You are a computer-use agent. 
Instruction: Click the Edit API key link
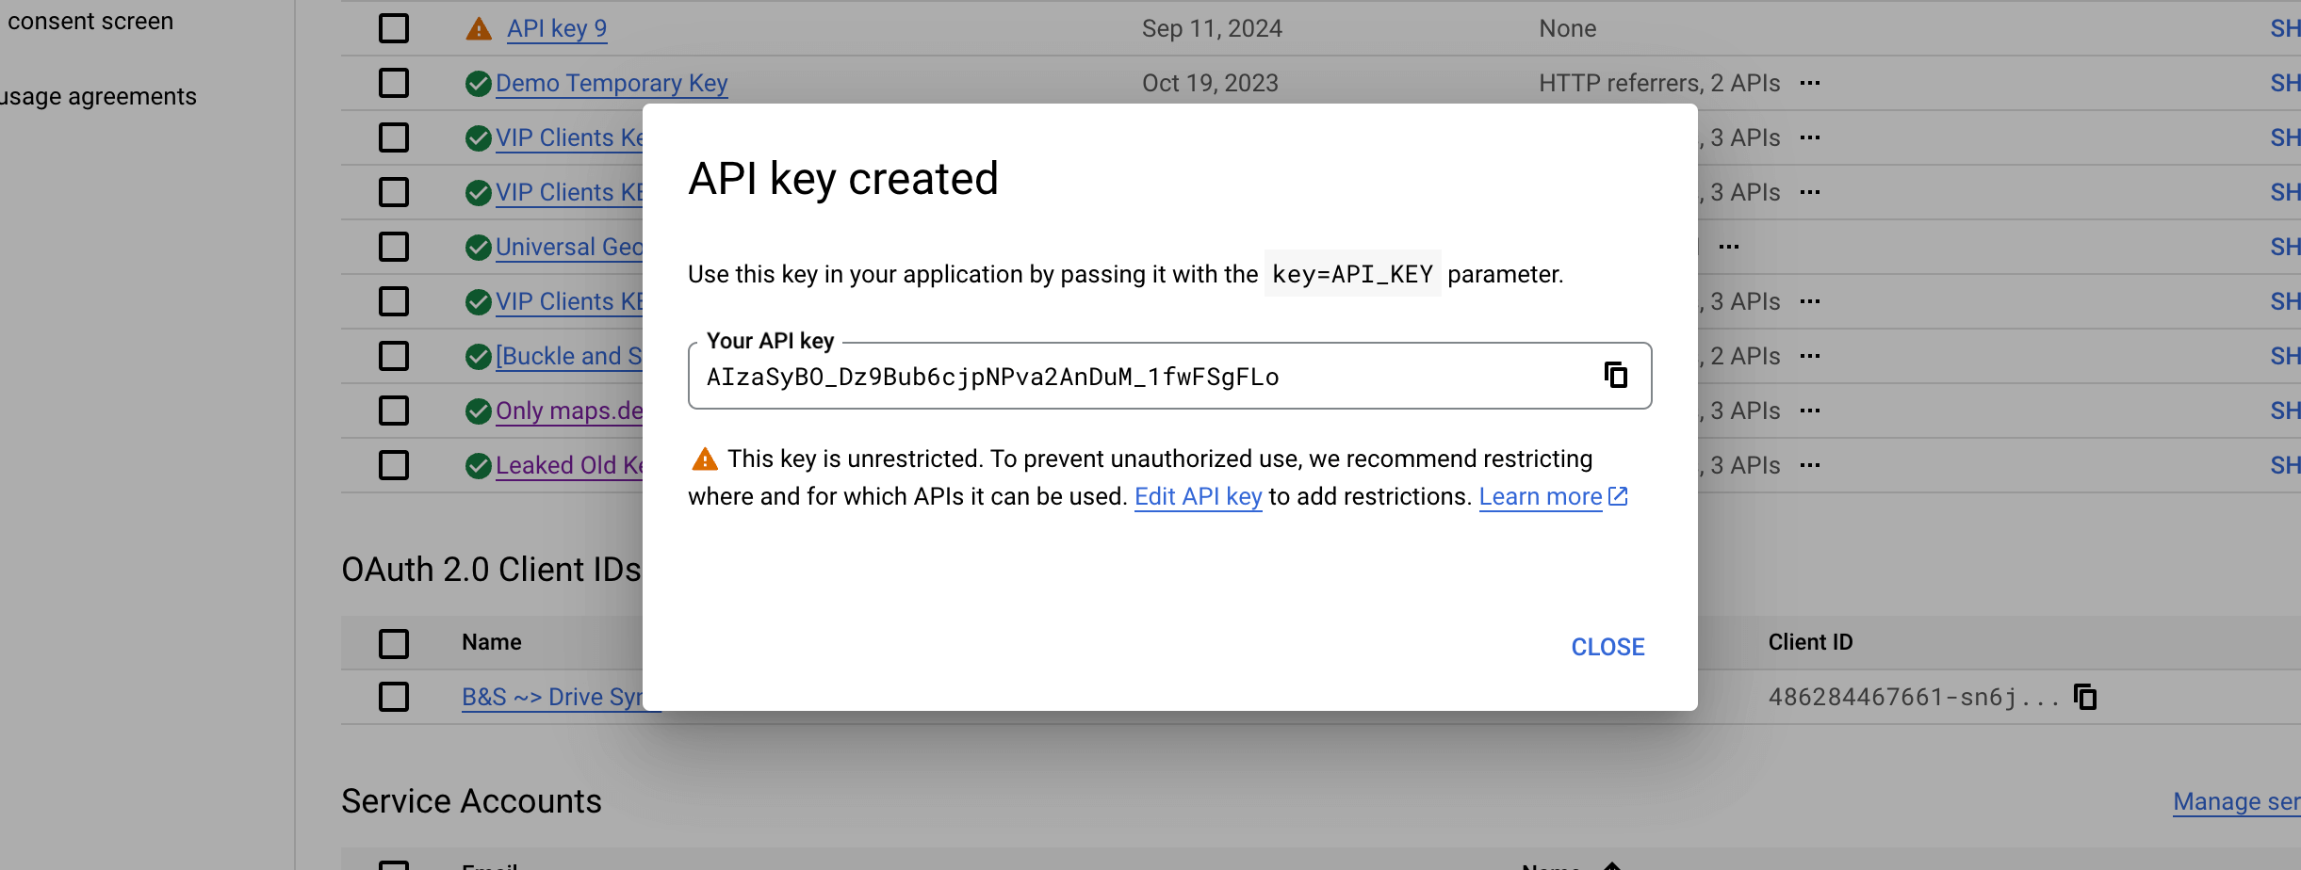tap(1199, 496)
